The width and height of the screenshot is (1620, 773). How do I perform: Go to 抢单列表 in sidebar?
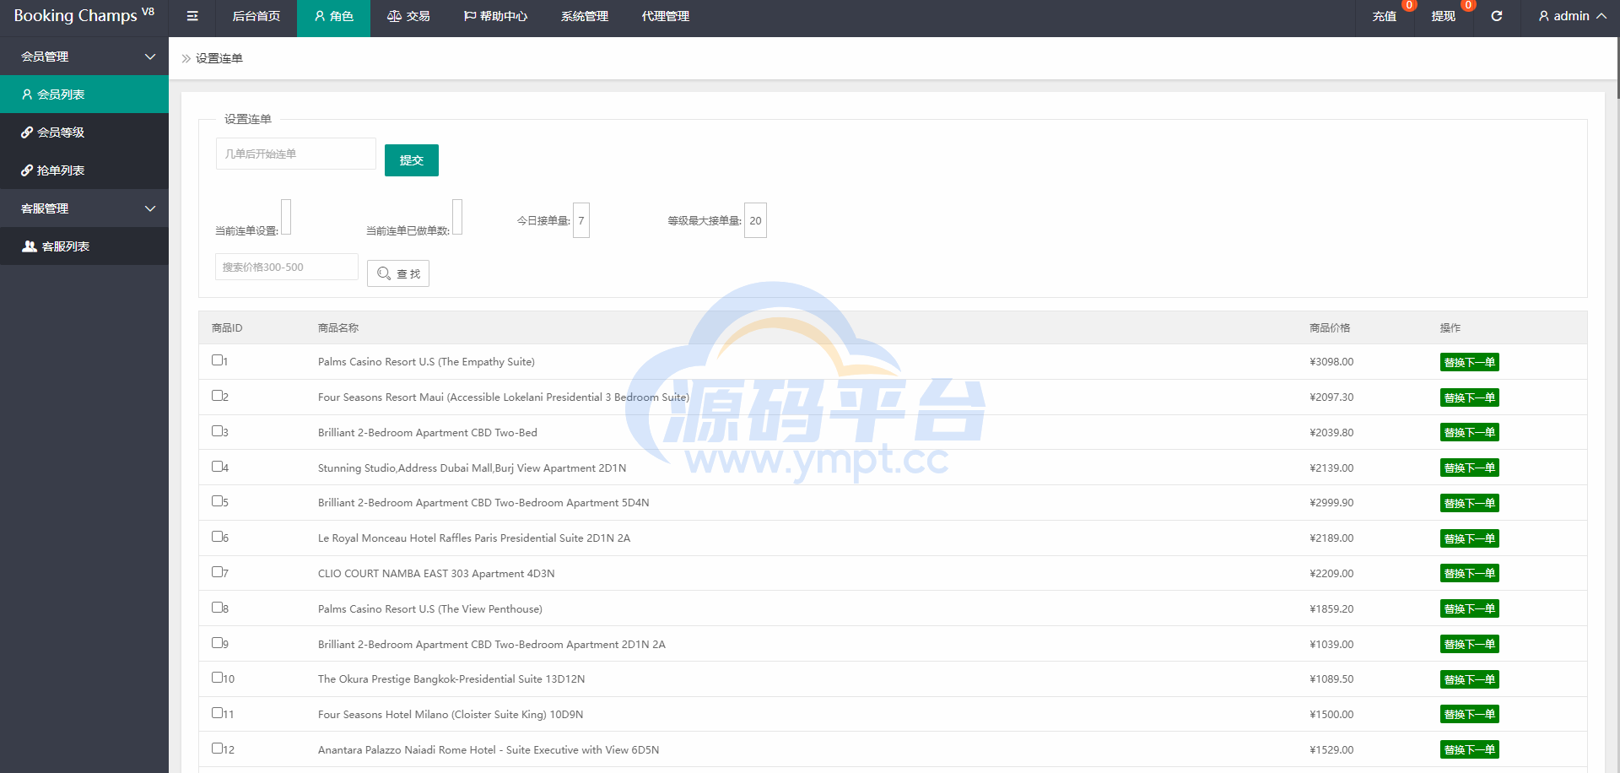(84, 170)
